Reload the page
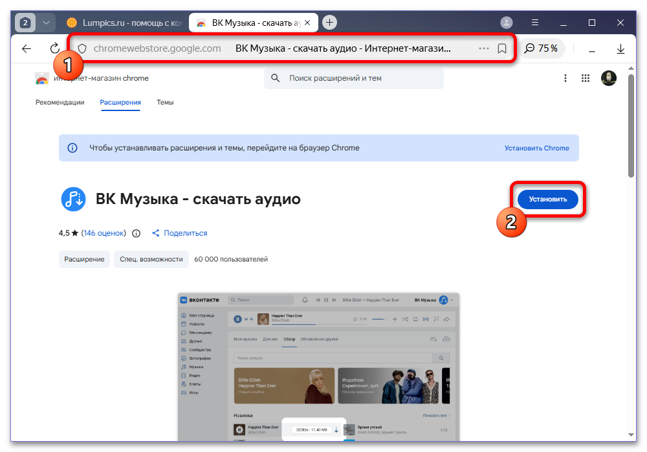This screenshot has height=452, width=647. click(55, 48)
